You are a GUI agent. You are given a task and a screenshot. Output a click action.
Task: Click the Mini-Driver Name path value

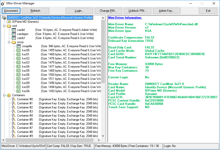tap(171, 24)
